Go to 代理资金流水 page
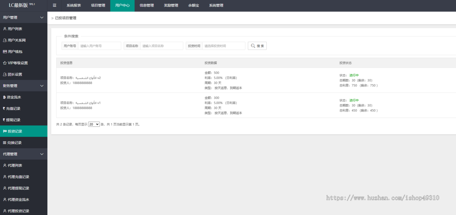 click(24, 199)
